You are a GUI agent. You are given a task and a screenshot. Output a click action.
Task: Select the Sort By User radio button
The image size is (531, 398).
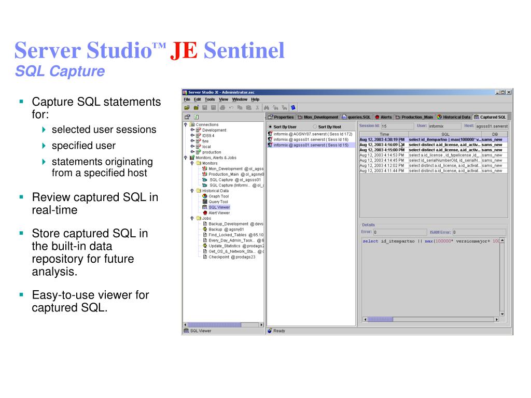pyautogui.click(x=270, y=127)
